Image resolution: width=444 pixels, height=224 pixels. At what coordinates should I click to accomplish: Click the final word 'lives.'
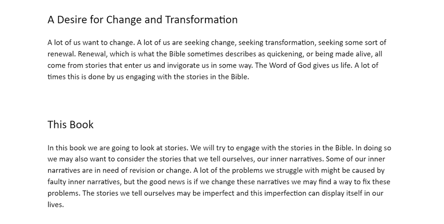pos(56,205)
